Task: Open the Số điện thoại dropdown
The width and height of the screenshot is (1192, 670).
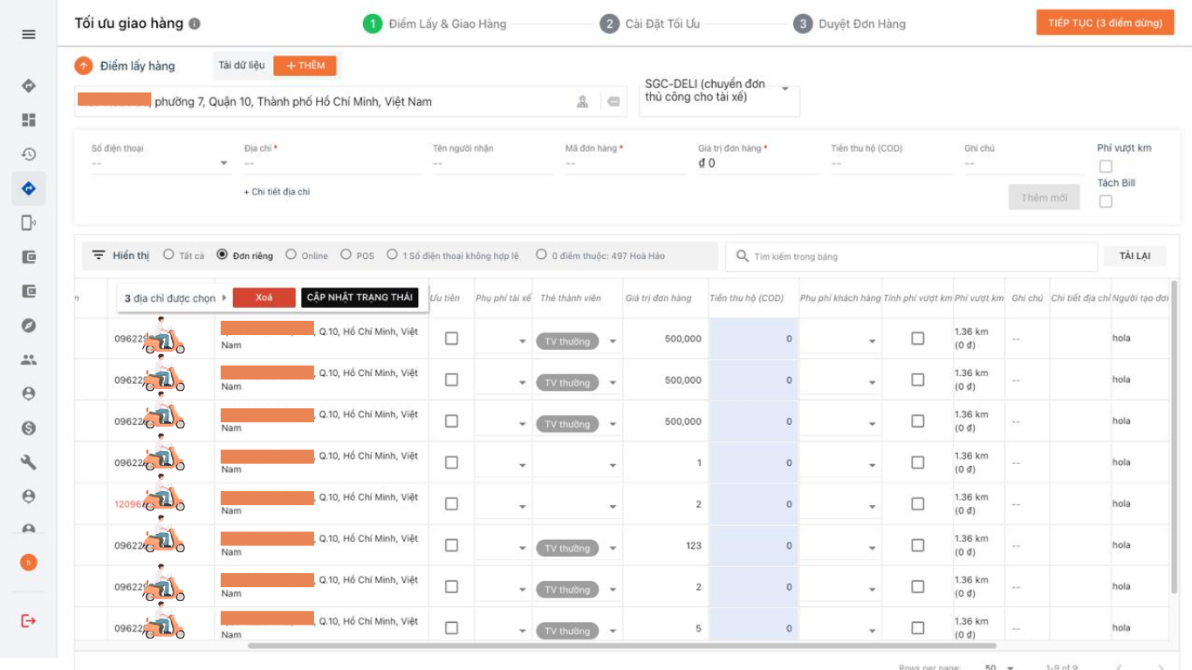Action: [x=223, y=163]
